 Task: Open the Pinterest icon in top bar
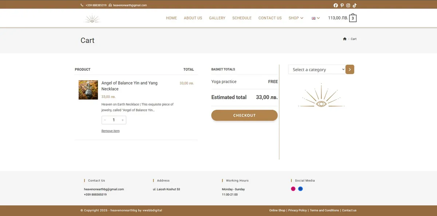click(x=342, y=5)
